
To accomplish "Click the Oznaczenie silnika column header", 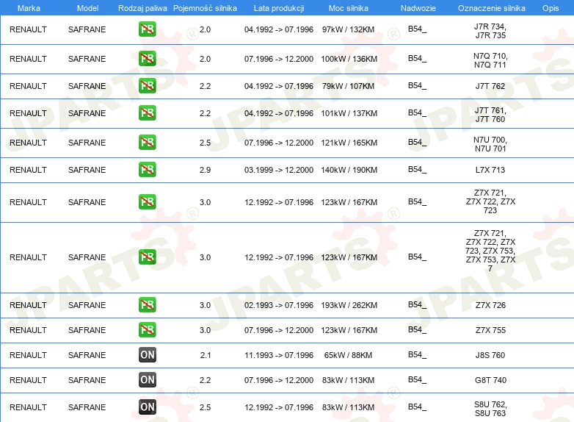I will tap(491, 8).
